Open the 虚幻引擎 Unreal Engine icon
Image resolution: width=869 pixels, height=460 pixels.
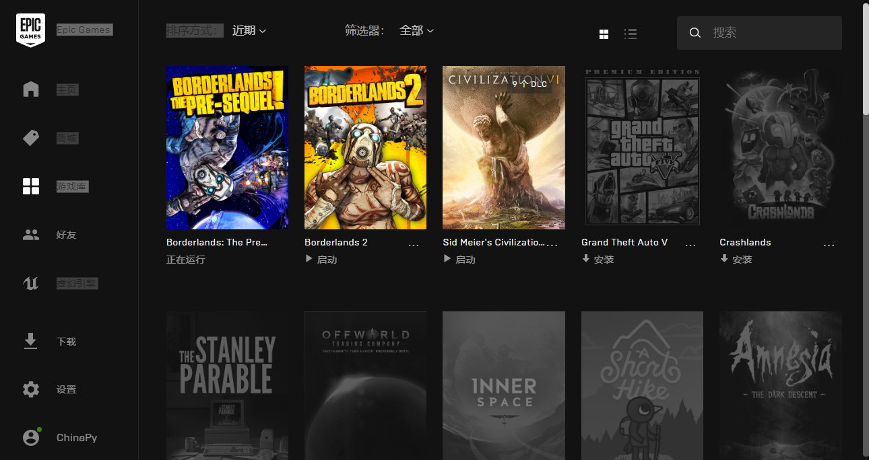[x=31, y=283]
